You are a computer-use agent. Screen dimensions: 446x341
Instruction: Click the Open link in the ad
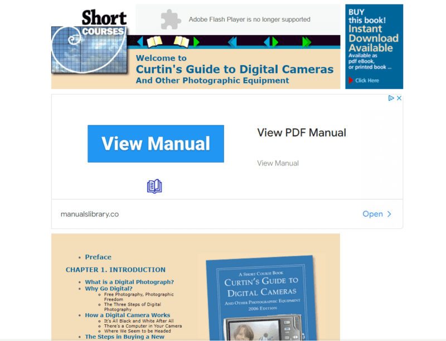point(372,214)
